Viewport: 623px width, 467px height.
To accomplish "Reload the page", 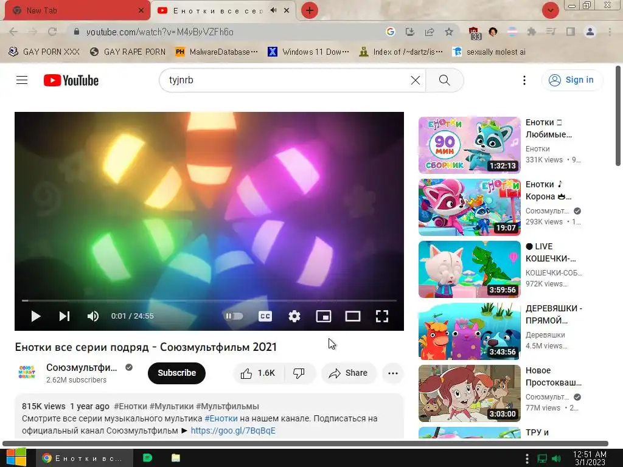I will (x=52, y=32).
